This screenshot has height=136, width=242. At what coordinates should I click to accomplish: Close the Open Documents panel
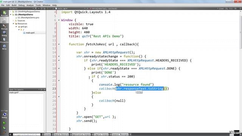[x=45, y=90]
